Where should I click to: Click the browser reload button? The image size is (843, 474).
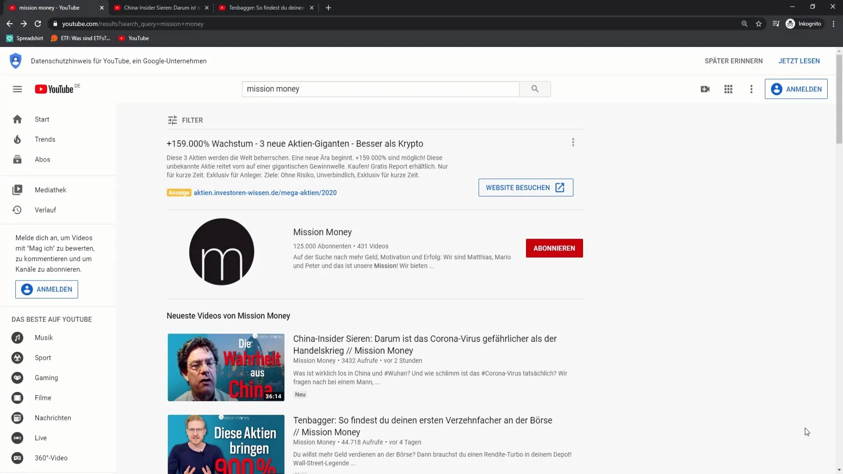click(x=38, y=24)
